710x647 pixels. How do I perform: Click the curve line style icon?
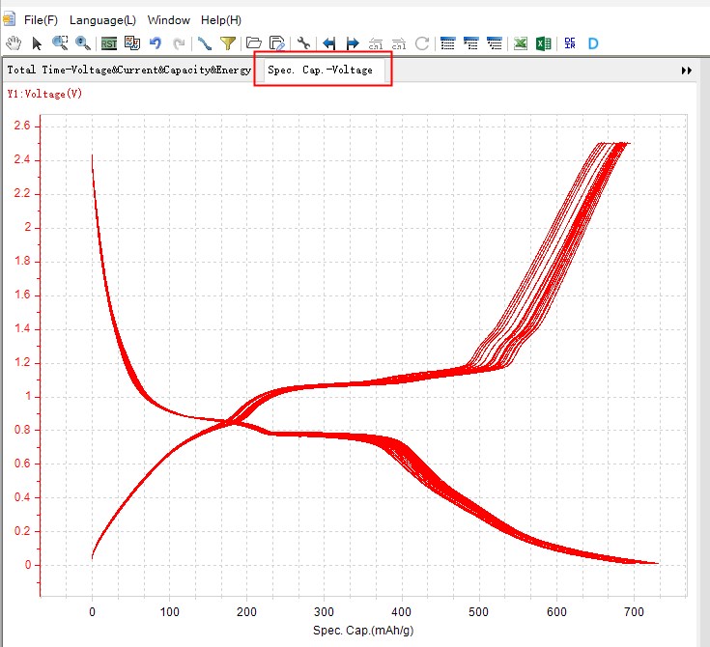click(204, 43)
